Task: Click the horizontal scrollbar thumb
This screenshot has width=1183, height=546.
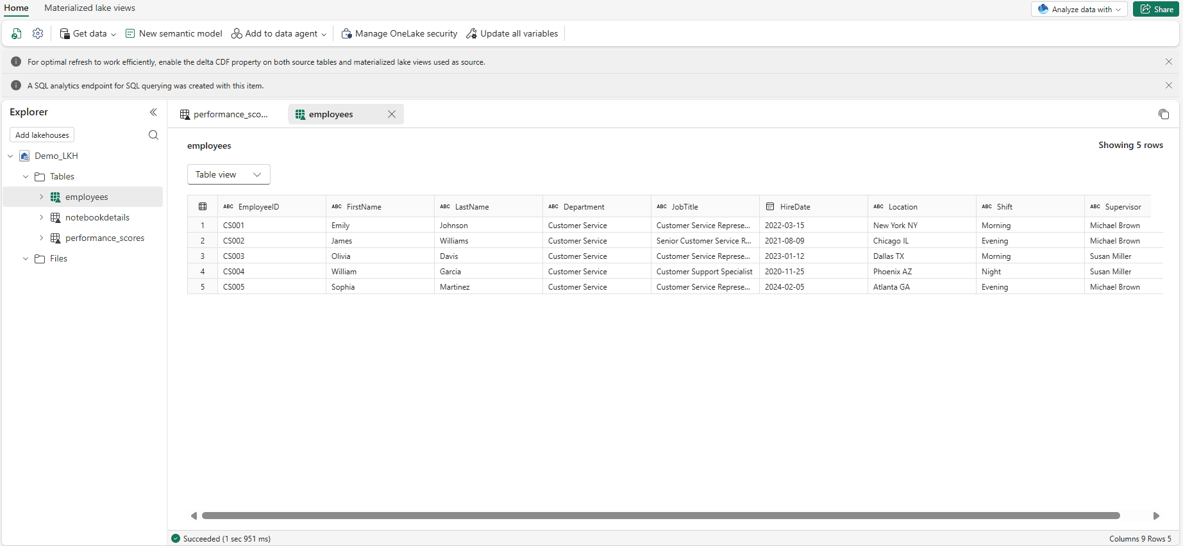Action: (661, 515)
